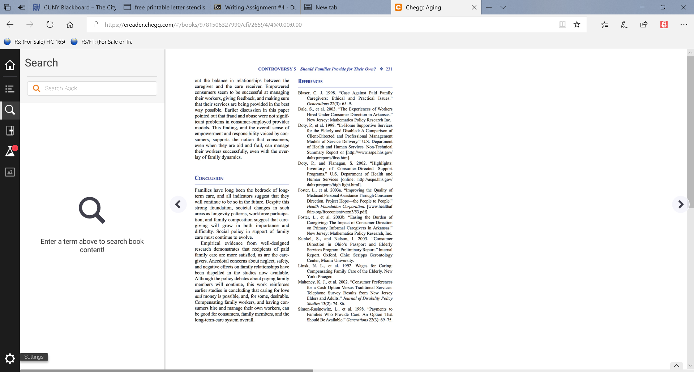Click the Blaser, C. J. 1998 reference

345,98
